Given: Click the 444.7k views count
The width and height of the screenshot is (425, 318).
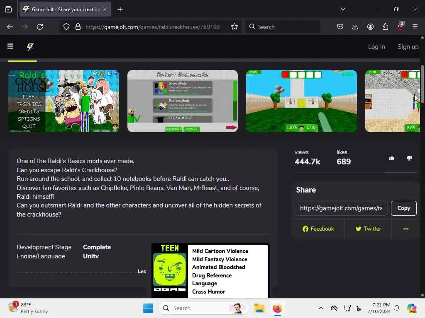Looking at the screenshot, I should [x=307, y=162].
